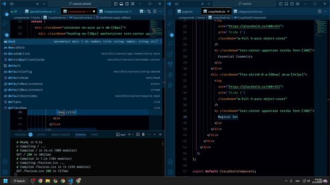Kill terminal with trash icon
This screenshot has height=185, width=330.
[143, 135]
